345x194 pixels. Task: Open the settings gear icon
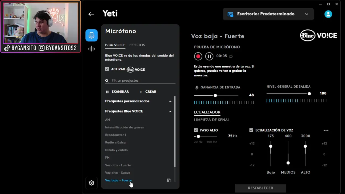click(91, 183)
